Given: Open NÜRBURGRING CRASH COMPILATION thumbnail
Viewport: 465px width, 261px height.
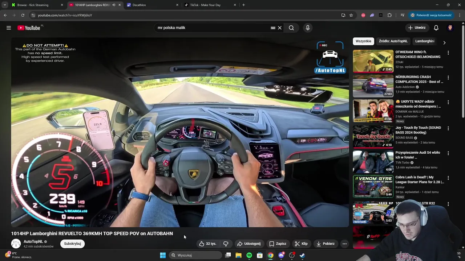Looking at the screenshot, I should coord(373,86).
